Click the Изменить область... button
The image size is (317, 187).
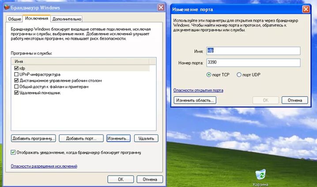[195, 100]
